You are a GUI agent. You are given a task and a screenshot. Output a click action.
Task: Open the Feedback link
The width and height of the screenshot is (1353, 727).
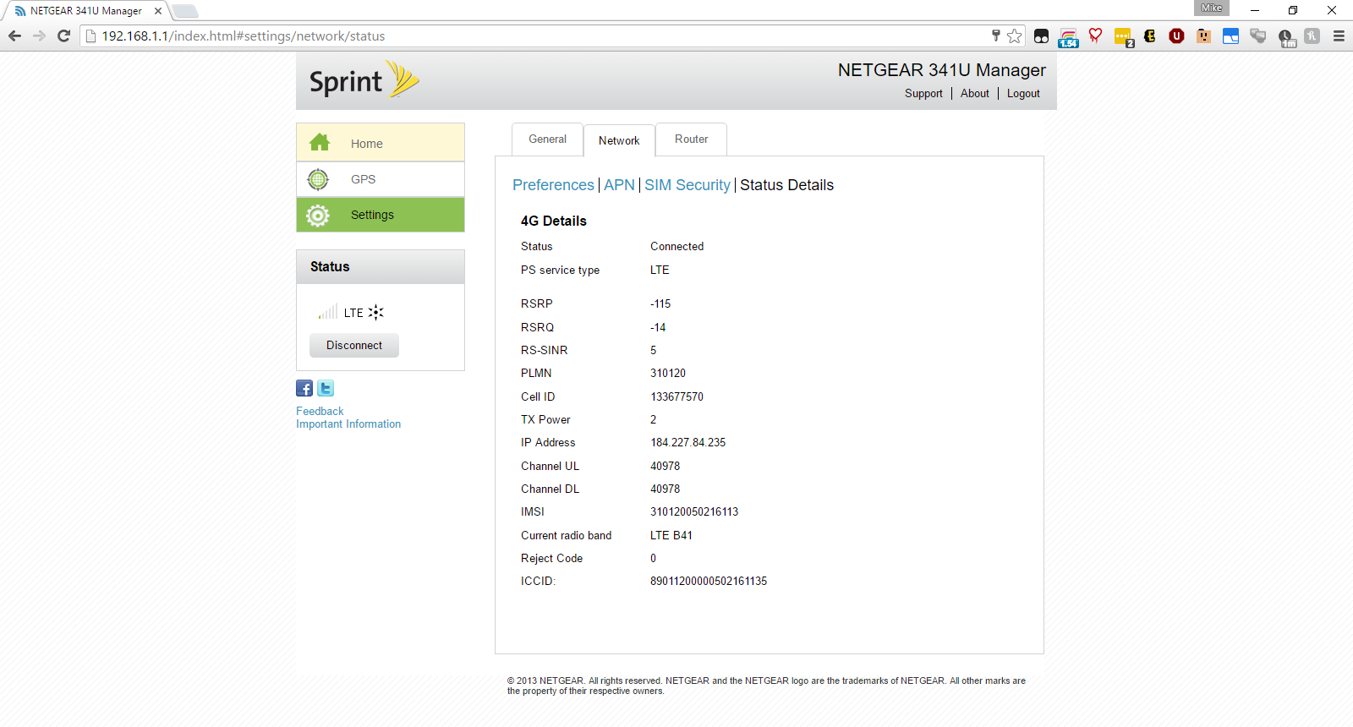pos(320,411)
